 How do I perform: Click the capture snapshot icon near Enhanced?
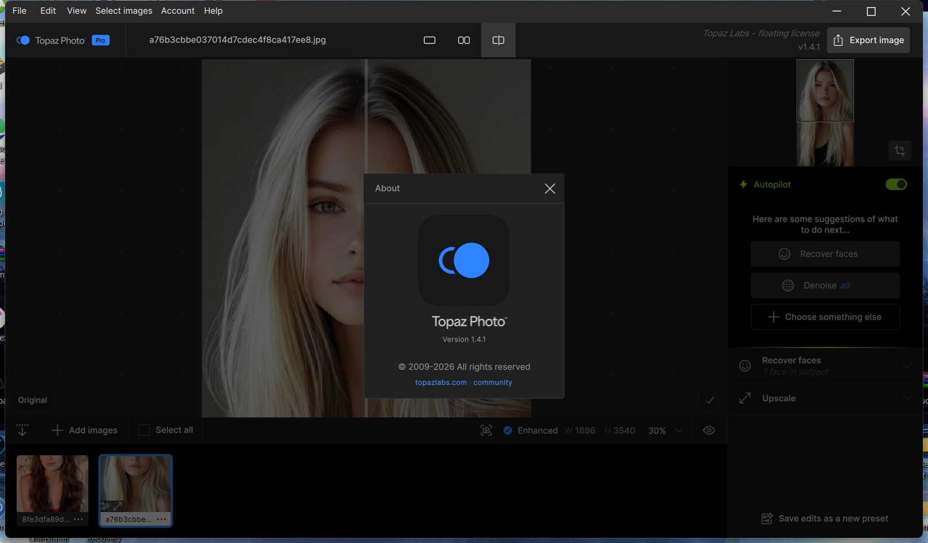coord(486,431)
